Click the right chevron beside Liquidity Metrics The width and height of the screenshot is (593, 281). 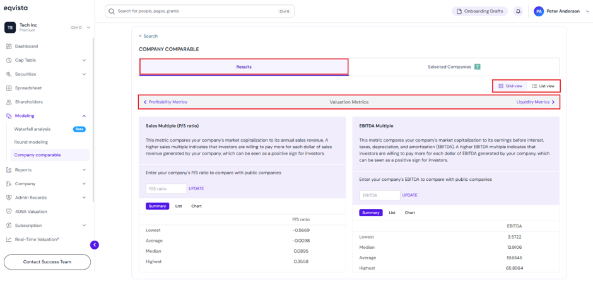point(553,102)
